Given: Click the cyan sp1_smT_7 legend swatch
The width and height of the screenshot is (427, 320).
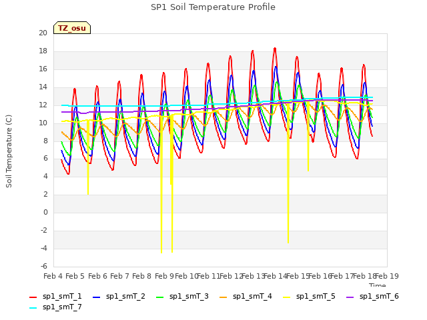Looking at the screenshot, I should click(33, 308).
